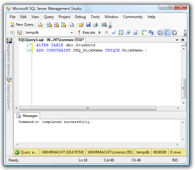Viewport: 195px width, 170px height.
Task: Click the '0 rows' status entry
Action: (x=176, y=152)
